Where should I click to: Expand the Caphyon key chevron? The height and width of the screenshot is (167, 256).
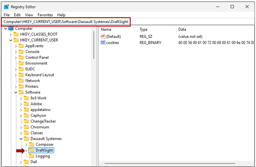(21, 116)
